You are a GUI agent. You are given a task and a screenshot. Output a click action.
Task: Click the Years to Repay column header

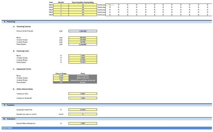pyautogui.click(x=61, y=74)
